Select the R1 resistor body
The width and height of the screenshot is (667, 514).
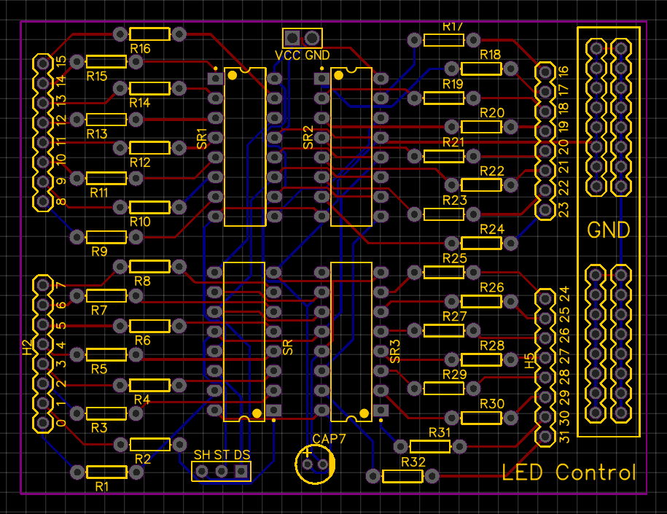click(106, 472)
